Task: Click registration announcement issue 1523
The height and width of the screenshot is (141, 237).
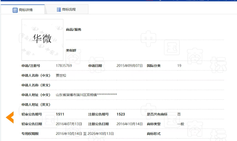Action: pyautogui.click(x=121, y=114)
